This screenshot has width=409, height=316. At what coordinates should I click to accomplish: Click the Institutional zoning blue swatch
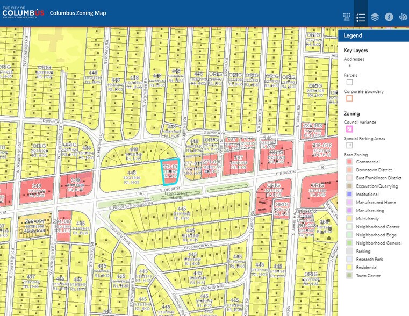coord(349,194)
